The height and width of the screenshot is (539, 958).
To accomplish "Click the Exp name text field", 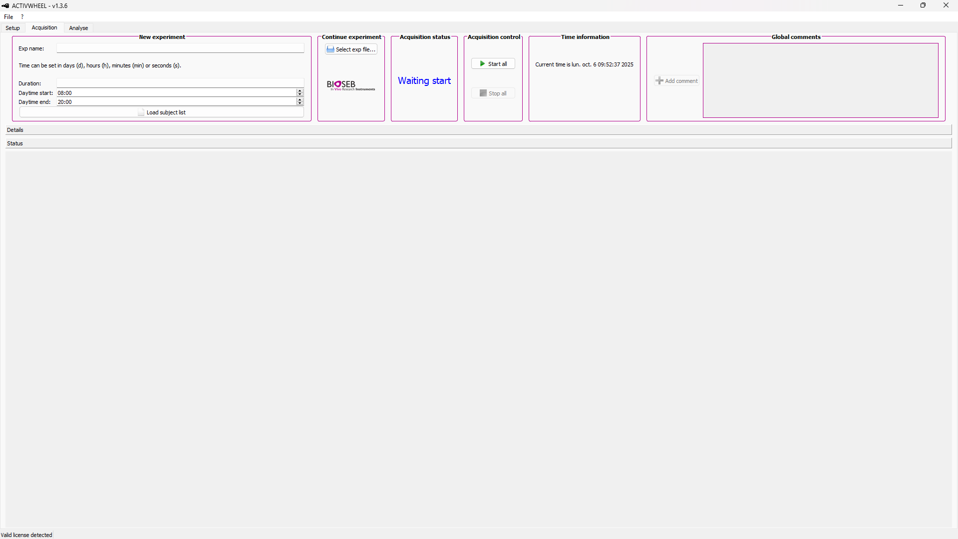I will click(180, 48).
